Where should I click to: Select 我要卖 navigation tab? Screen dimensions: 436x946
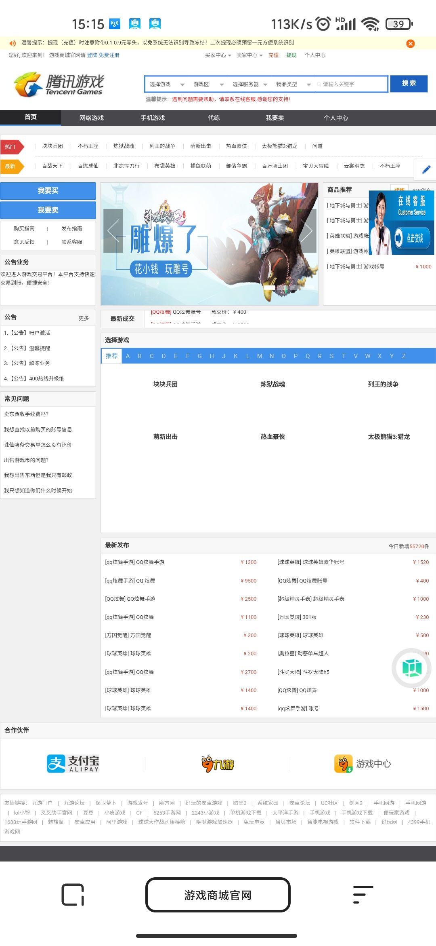[275, 118]
